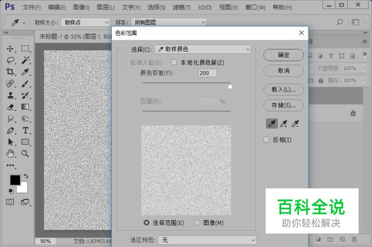Select the Lasso tool

[10, 60]
